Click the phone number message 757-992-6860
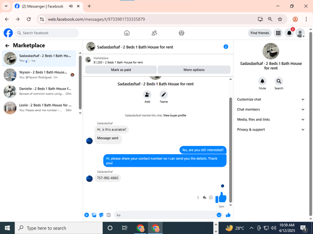This screenshot has height=234, width=313. pyautogui.click(x=108, y=178)
